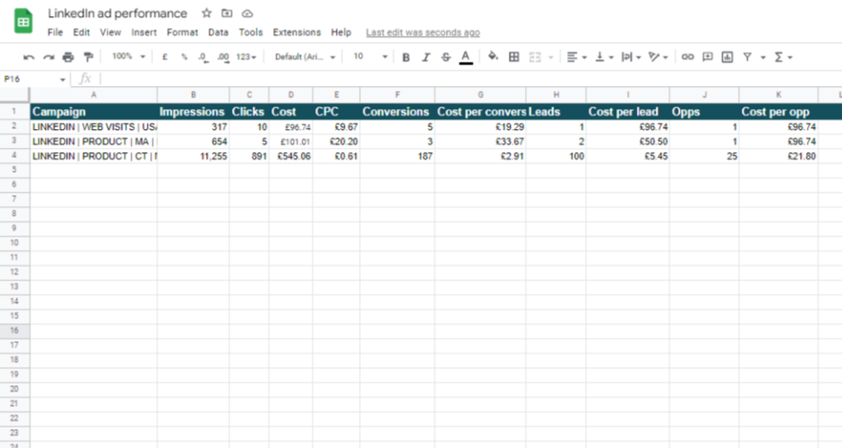Select column A header
Image resolution: width=842 pixels, height=448 pixels.
93,95
